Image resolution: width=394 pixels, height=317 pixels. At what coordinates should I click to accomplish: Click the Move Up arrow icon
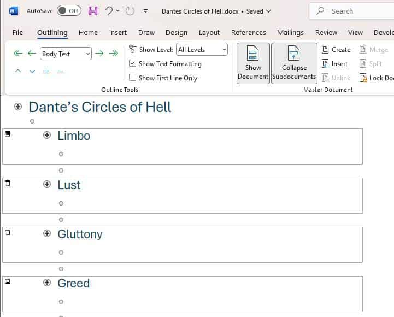18,71
